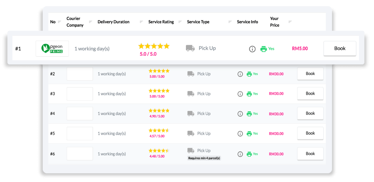Click the info icon in row #6
The width and height of the screenshot is (374, 182).
pyautogui.click(x=240, y=154)
